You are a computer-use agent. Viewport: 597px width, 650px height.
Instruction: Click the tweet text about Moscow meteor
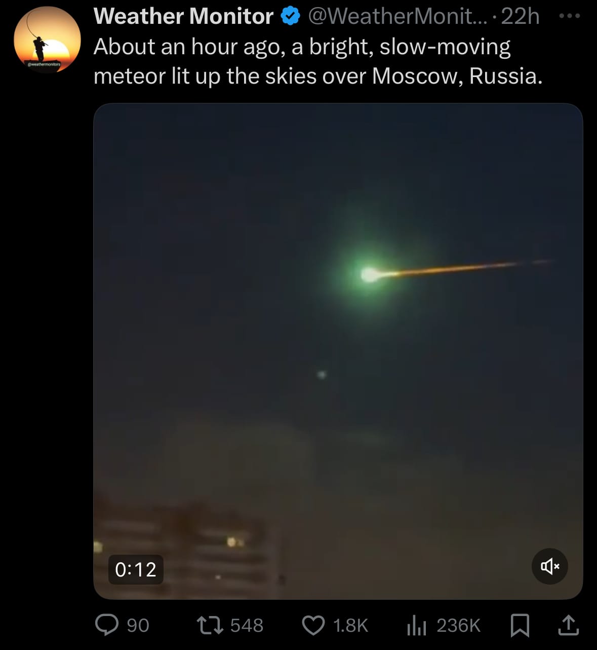[318, 61]
